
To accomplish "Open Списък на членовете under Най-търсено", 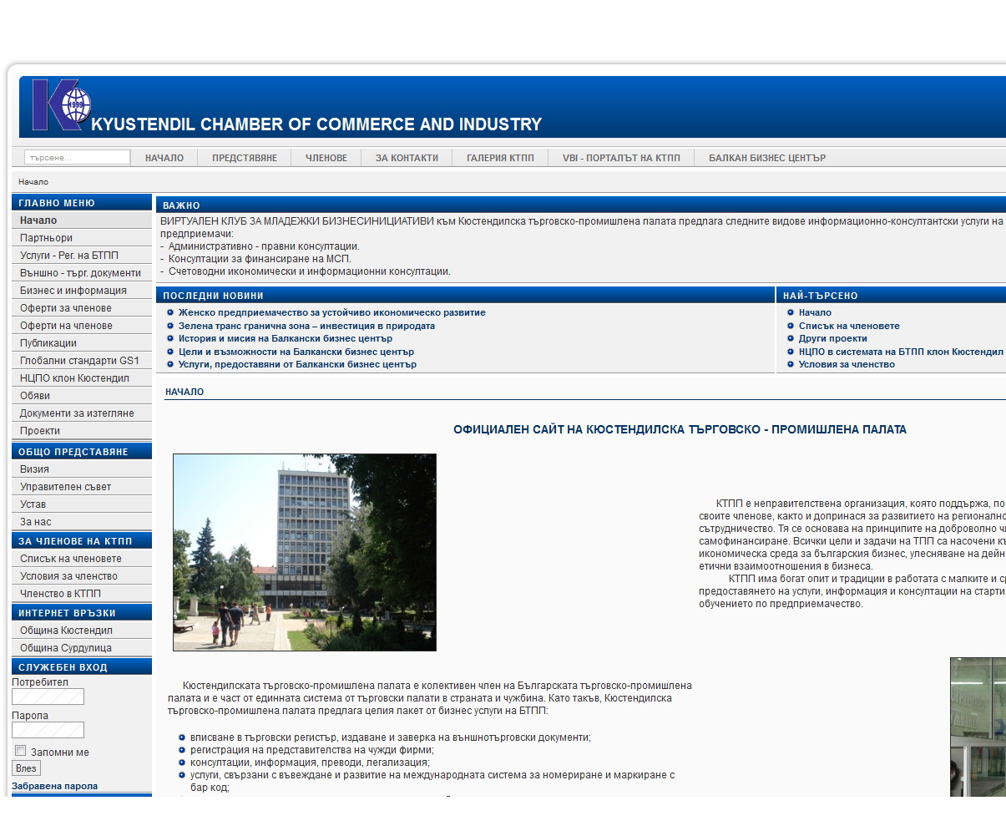I will pyautogui.click(x=849, y=326).
